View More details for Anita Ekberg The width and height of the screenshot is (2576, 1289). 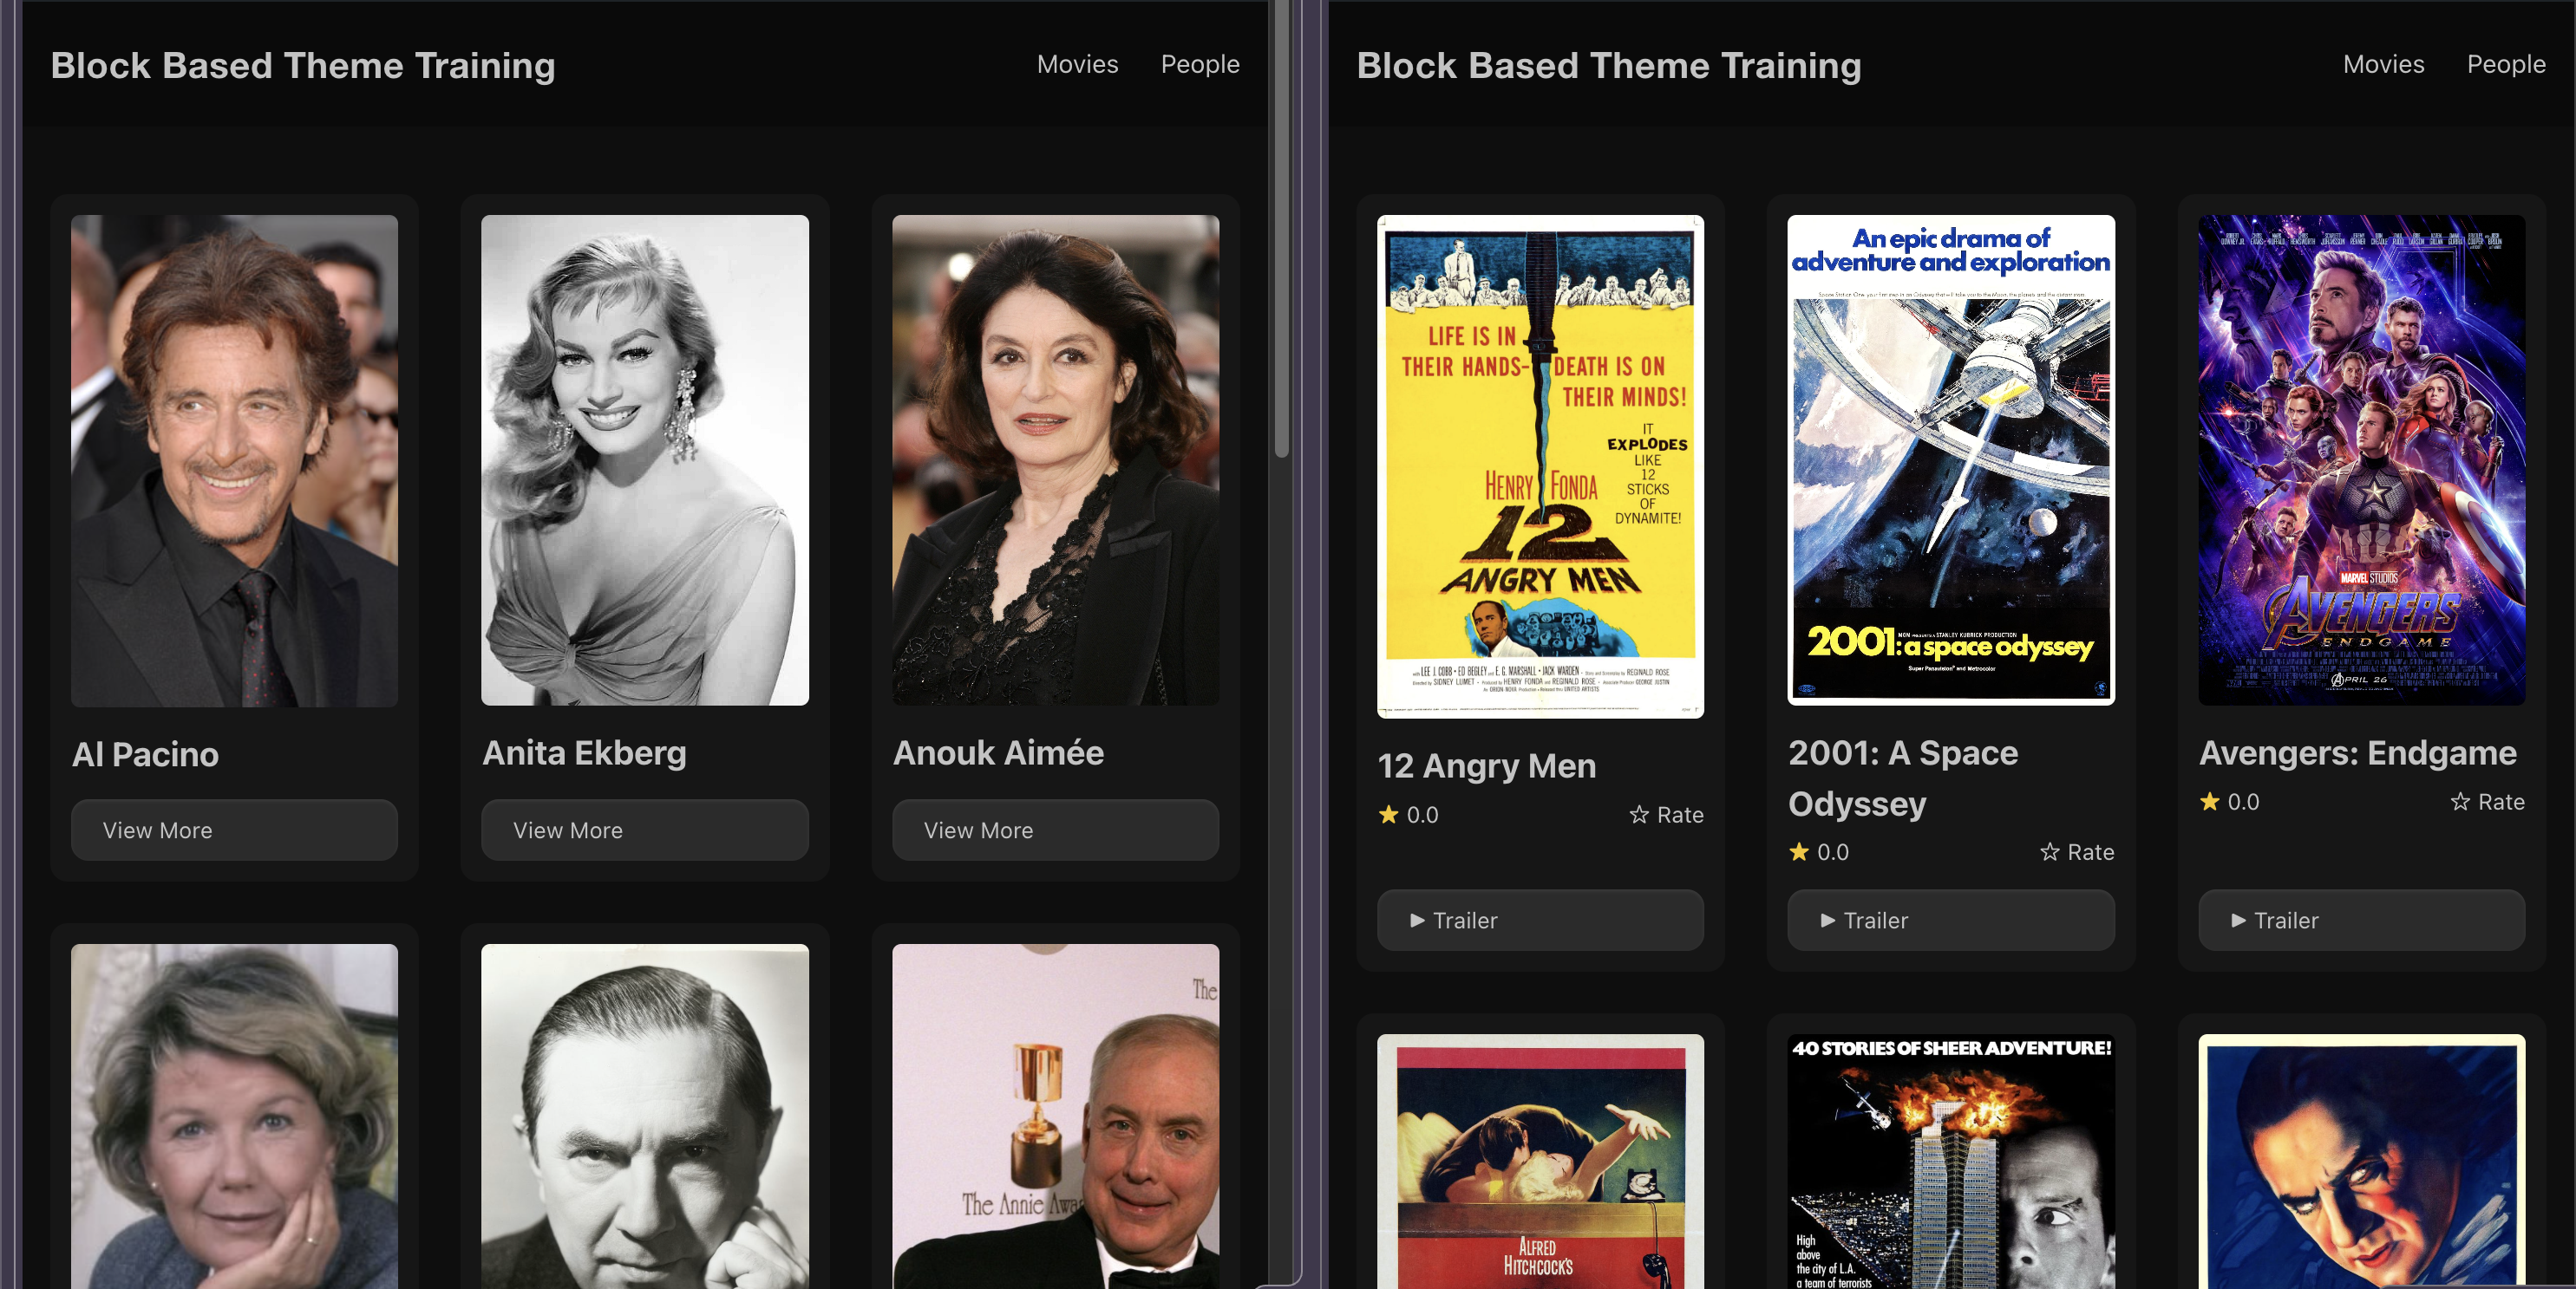coord(645,830)
